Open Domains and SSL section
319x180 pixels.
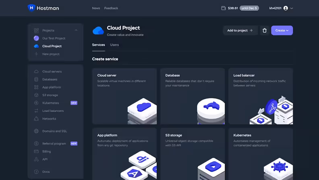click(54, 131)
